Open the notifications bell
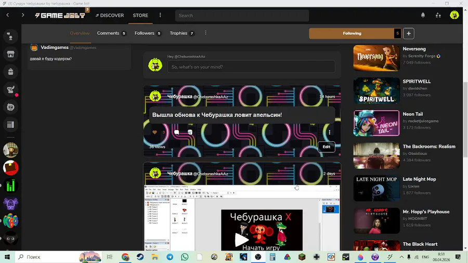The image size is (468, 263). pyautogui.click(x=423, y=15)
